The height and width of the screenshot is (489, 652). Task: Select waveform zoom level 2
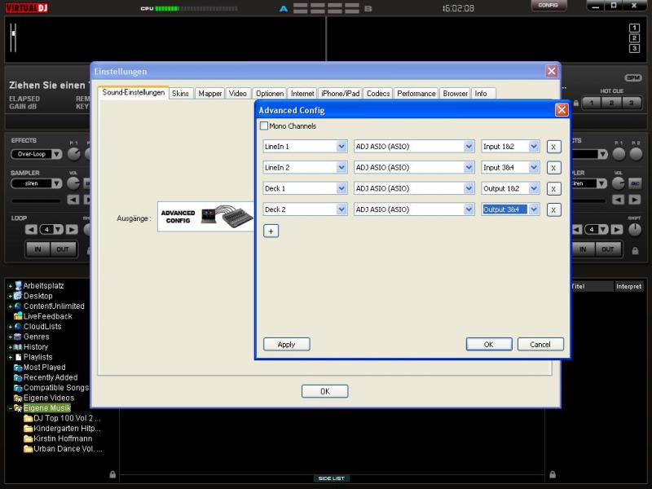click(x=634, y=38)
